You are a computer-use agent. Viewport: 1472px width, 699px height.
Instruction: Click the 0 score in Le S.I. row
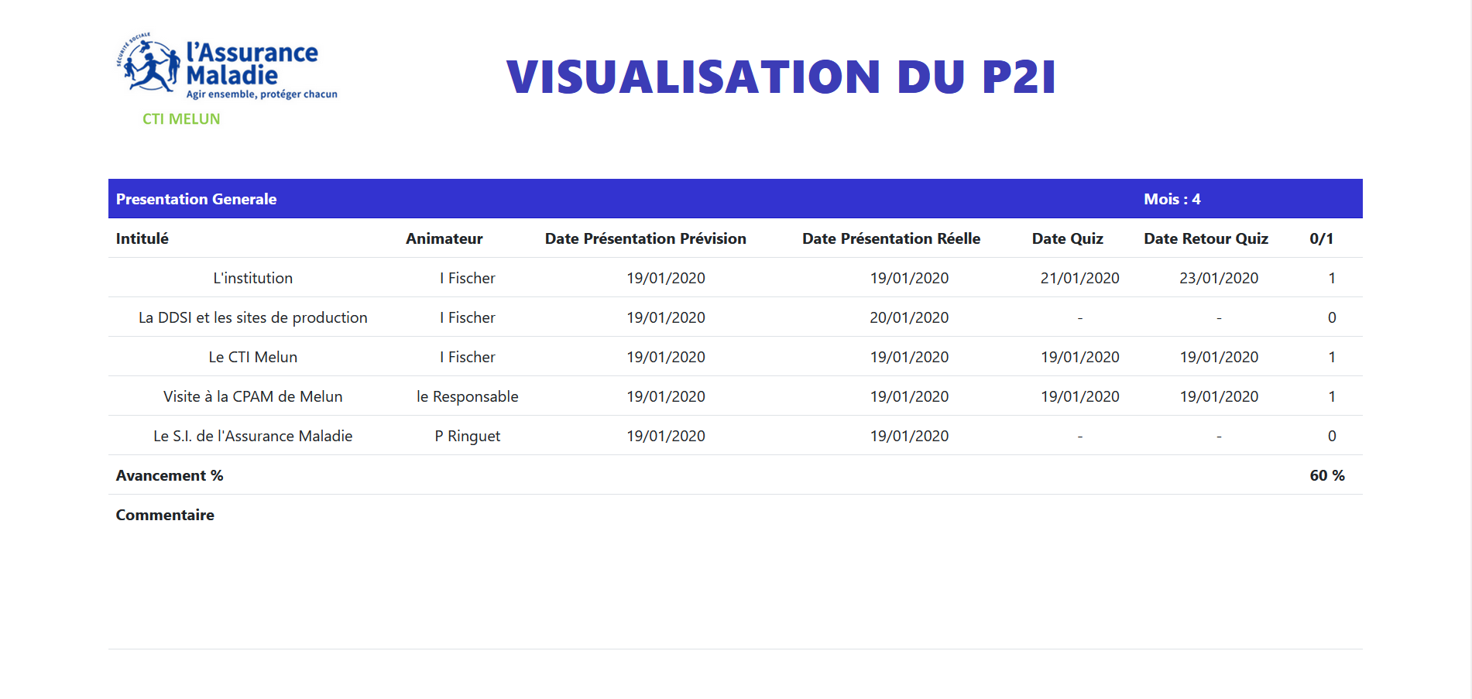(1332, 436)
